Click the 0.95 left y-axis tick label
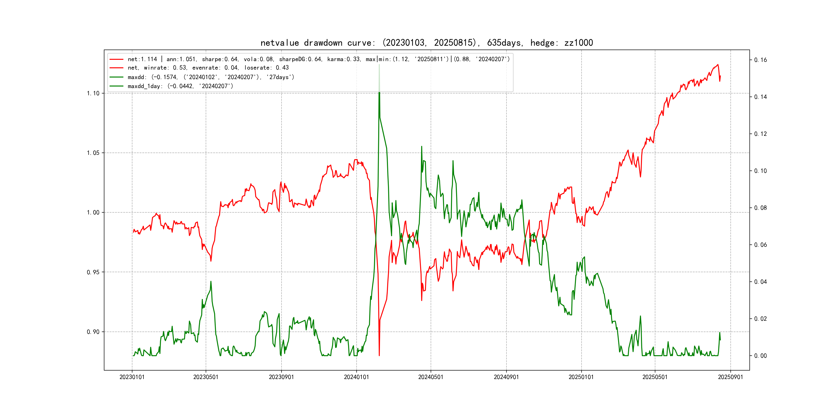Screen dimensions: 833x416 [x=93, y=272]
